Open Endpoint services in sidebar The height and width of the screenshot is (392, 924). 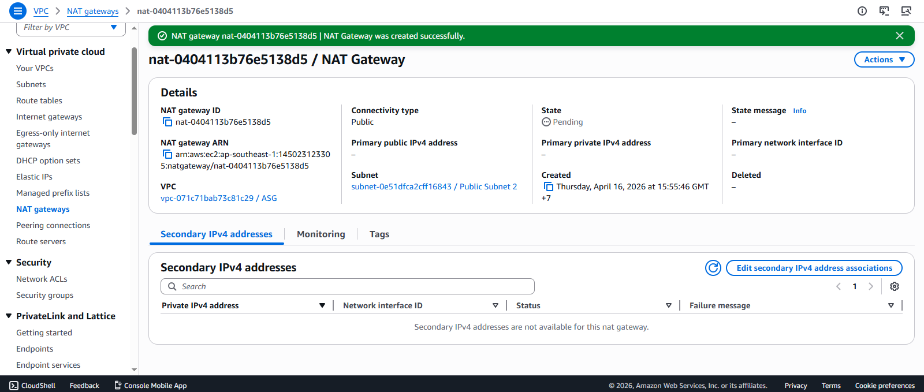pyautogui.click(x=49, y=365)
